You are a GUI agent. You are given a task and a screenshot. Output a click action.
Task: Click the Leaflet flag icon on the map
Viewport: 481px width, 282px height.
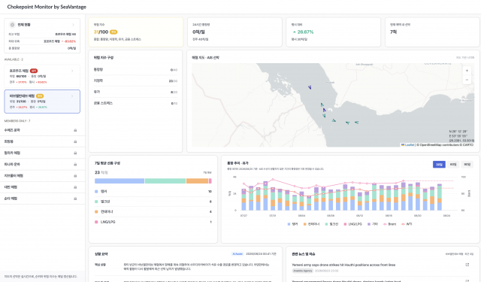(x=403, y=145)
